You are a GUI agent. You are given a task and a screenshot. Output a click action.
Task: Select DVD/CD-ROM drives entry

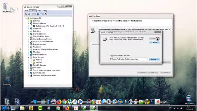pos(41,36)
